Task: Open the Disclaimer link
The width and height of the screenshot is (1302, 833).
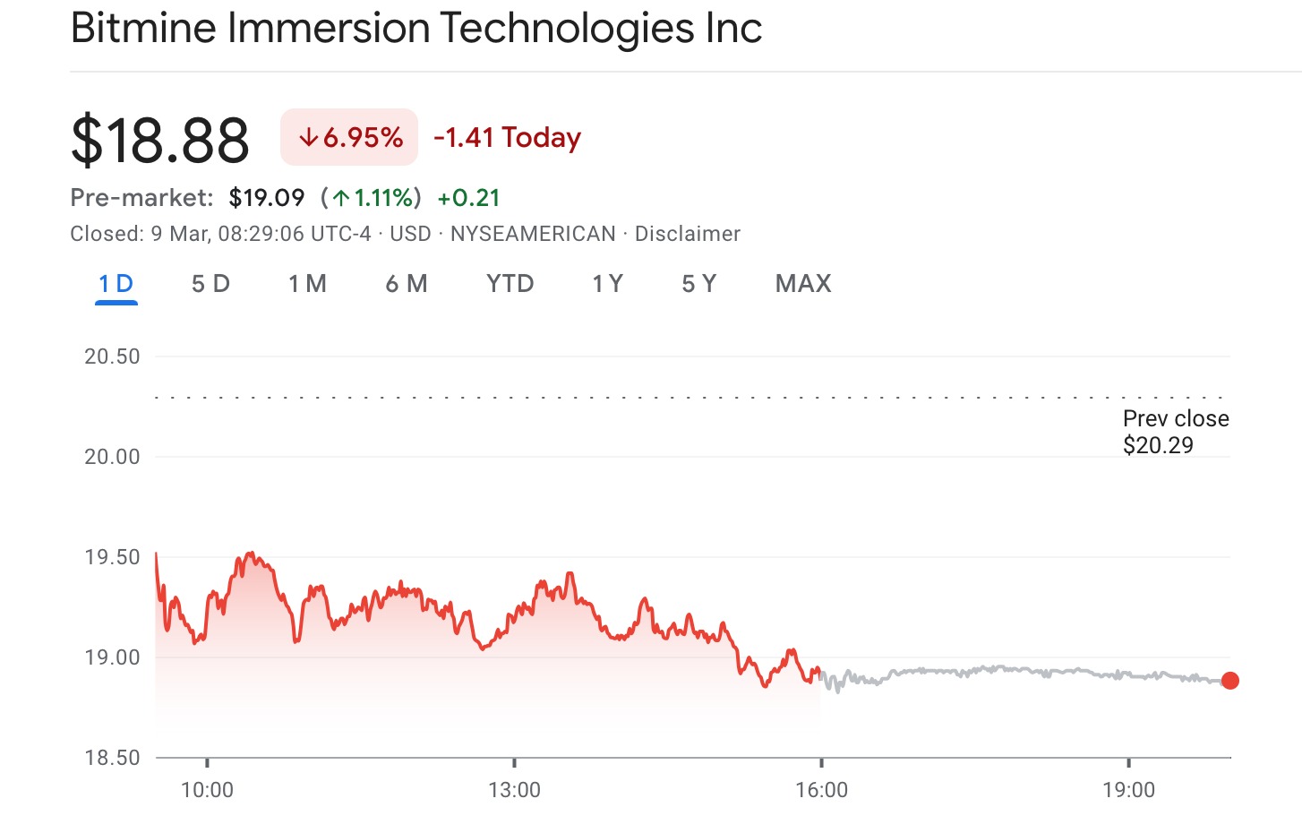Action: [687, 234]
